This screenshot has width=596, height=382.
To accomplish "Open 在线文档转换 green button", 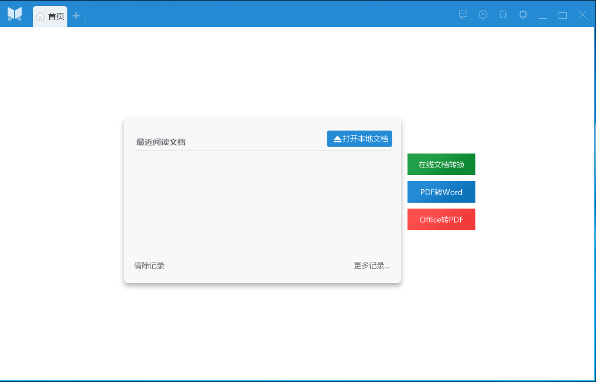I will pos(441,165).
